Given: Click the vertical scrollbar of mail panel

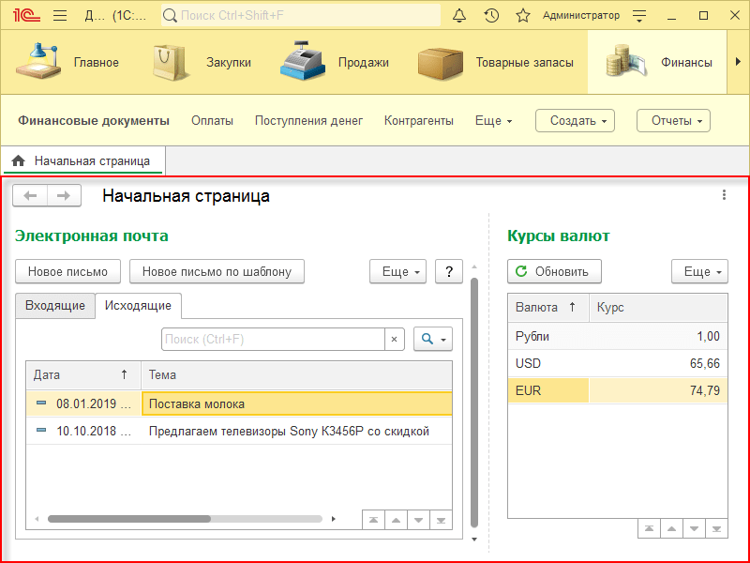Looking at the screenshot, I should point(474,403).
